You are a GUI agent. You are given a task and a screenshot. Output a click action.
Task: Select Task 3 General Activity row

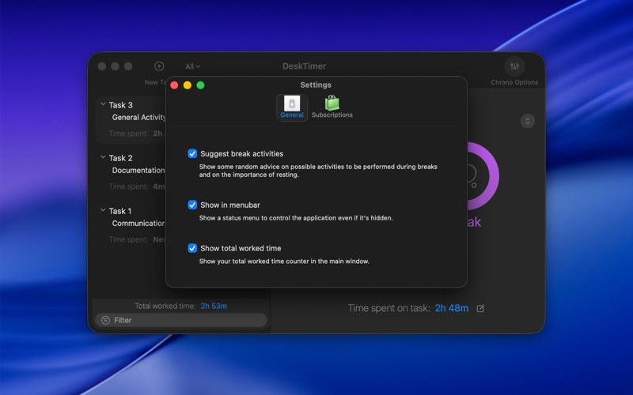pos(131,120)
